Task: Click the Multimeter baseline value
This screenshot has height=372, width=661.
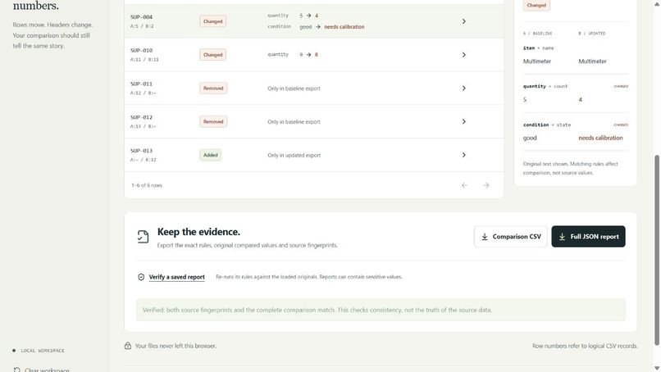Action: [537, 61]
